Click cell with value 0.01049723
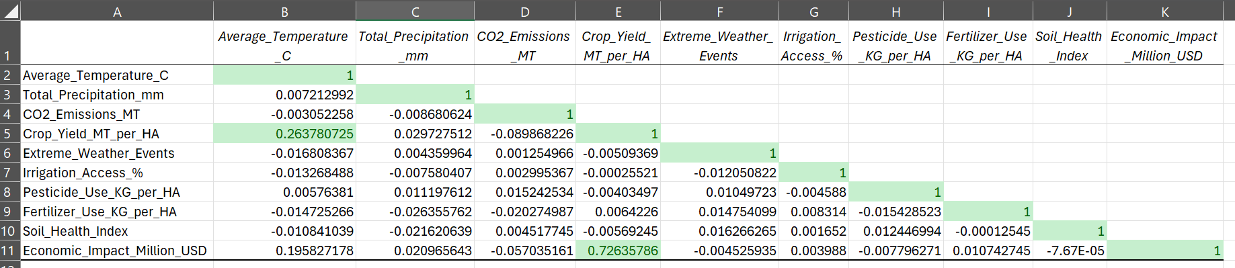Image resolution: width=1235 pixels, height=268 pixels. coord(719,192)
